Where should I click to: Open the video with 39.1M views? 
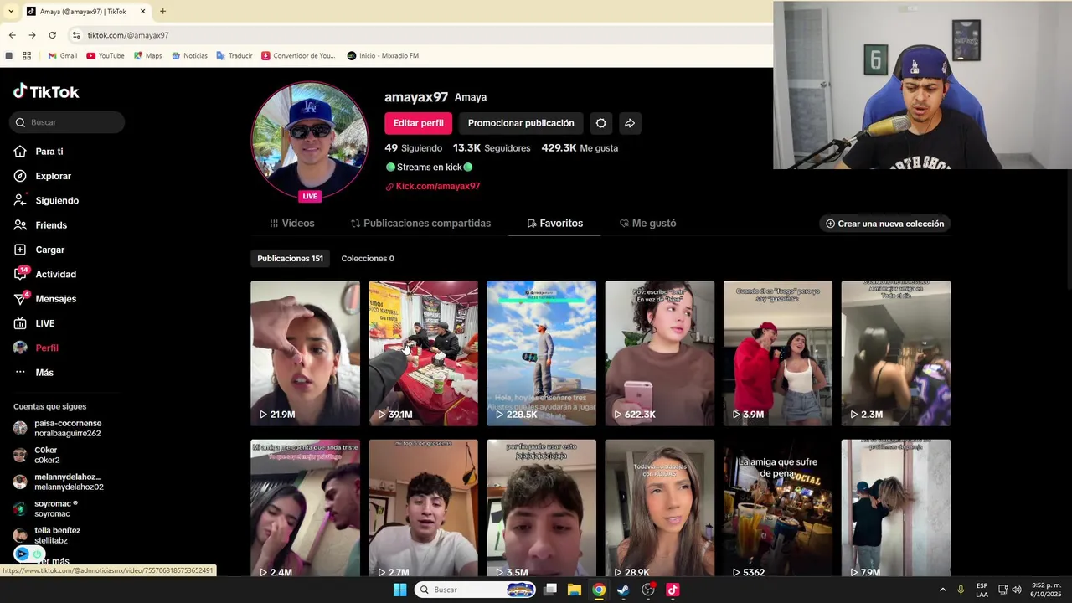pyautogui.click(x=423, y=353)
